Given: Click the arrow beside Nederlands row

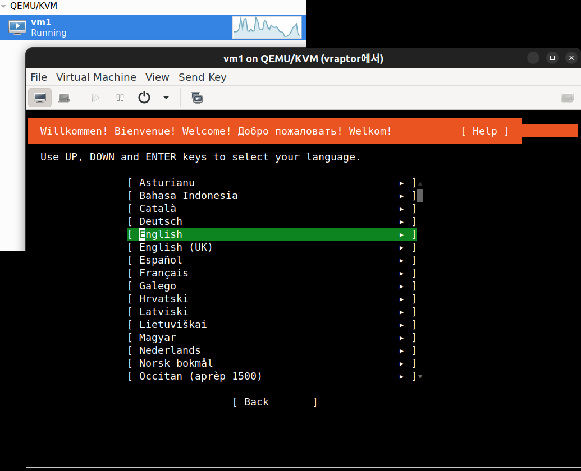Looking at the screenshot, I should (401, 351).
